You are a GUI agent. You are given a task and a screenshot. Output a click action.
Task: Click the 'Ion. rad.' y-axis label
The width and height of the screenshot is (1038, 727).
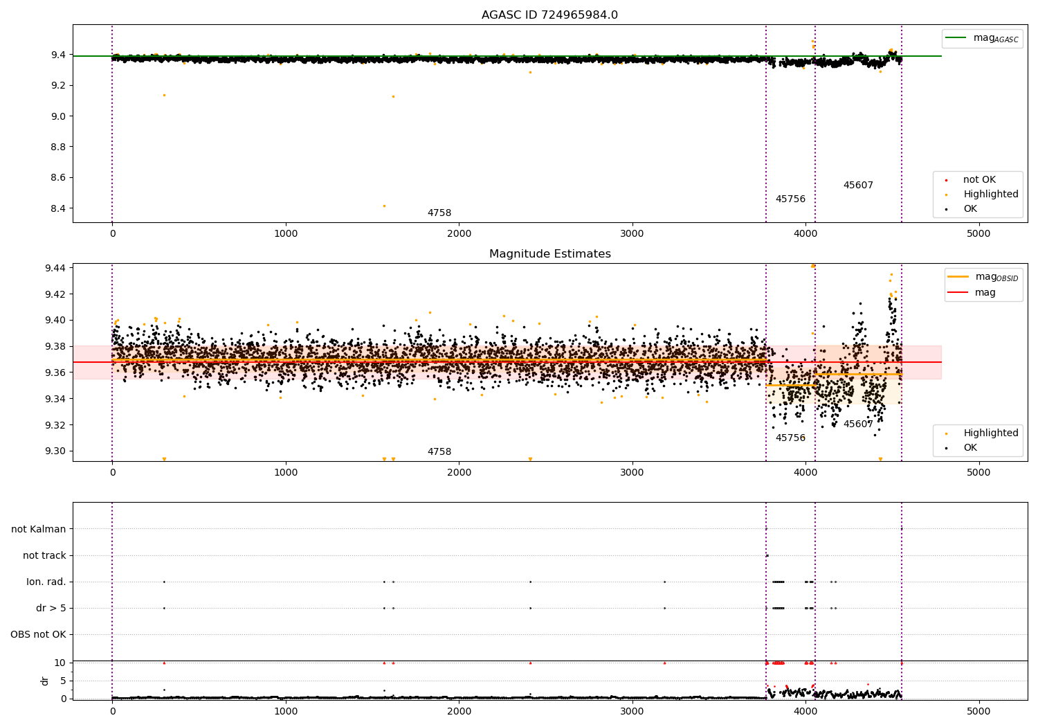click(x=46, y=582)
